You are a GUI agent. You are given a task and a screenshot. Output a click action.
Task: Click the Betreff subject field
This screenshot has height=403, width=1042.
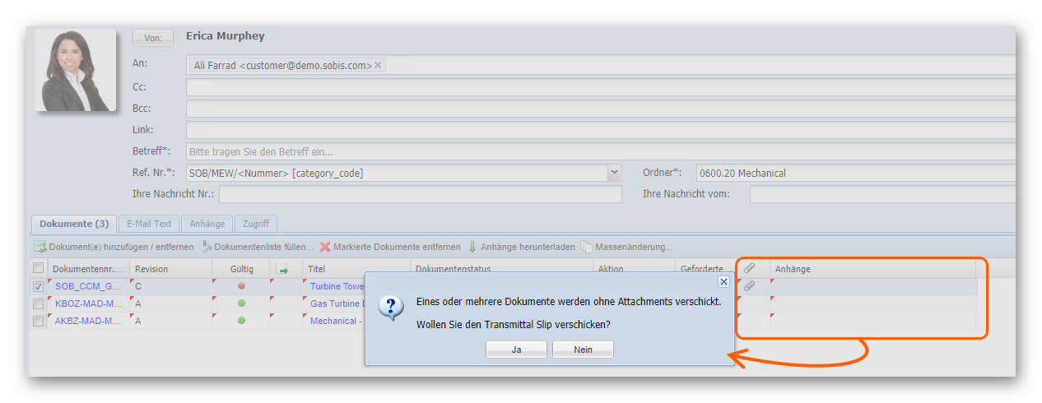601,151
